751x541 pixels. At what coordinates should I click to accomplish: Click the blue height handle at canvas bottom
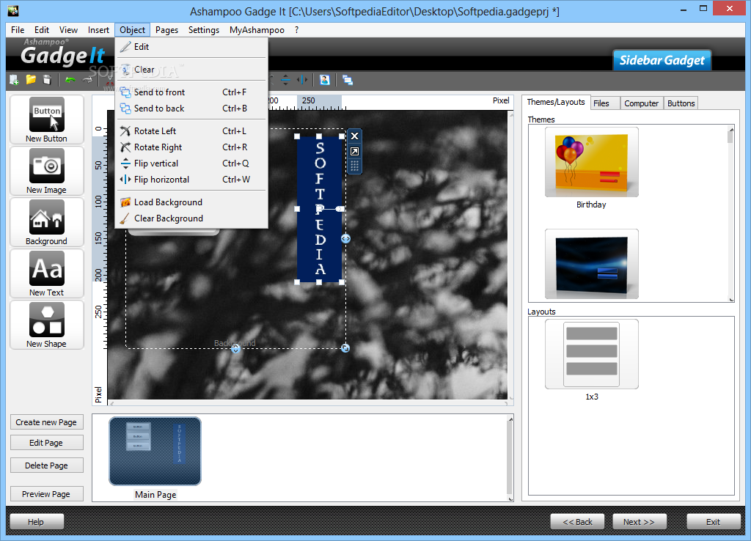click(x=235, y=350)
